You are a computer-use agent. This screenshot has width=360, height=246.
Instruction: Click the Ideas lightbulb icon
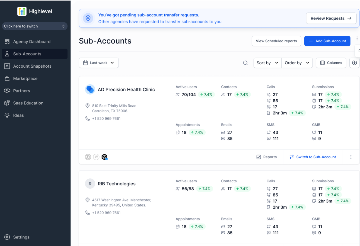click(x=7, y=115)
